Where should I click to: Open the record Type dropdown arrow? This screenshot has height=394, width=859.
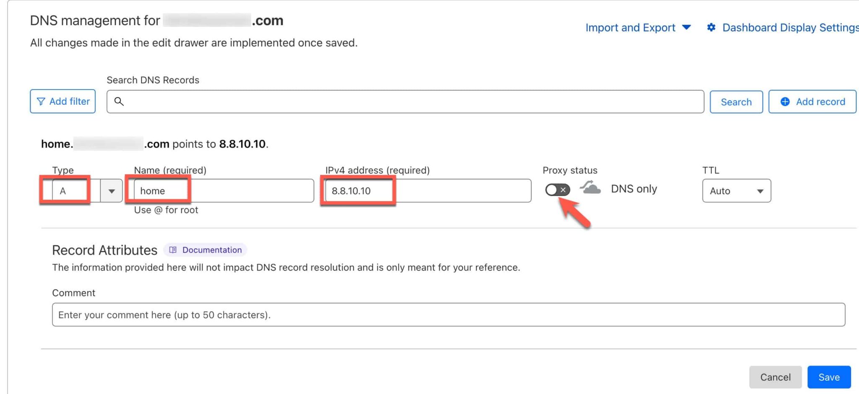click(x=112, y=191)
